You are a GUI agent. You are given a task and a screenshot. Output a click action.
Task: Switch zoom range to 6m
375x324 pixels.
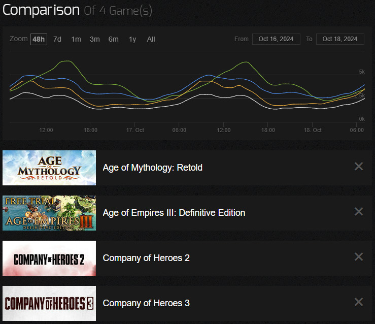click(x=113, y=39)
